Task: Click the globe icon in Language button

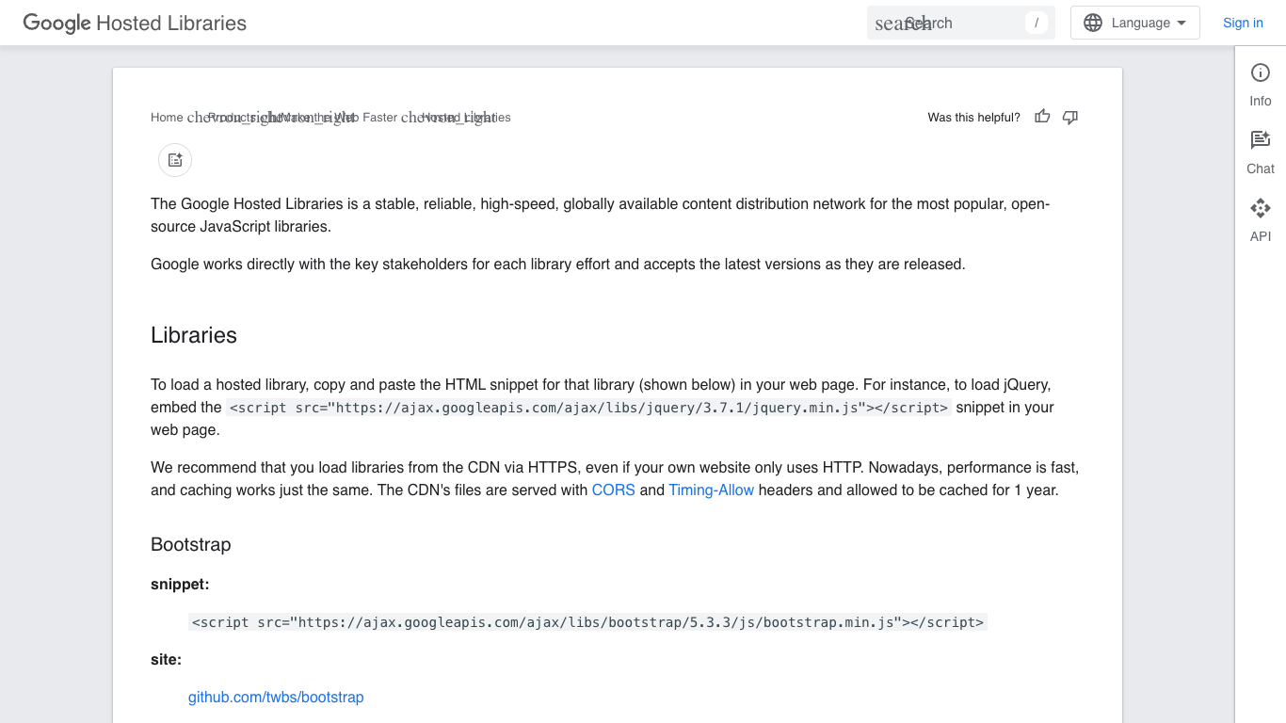Action: (x=1093, y=23)
